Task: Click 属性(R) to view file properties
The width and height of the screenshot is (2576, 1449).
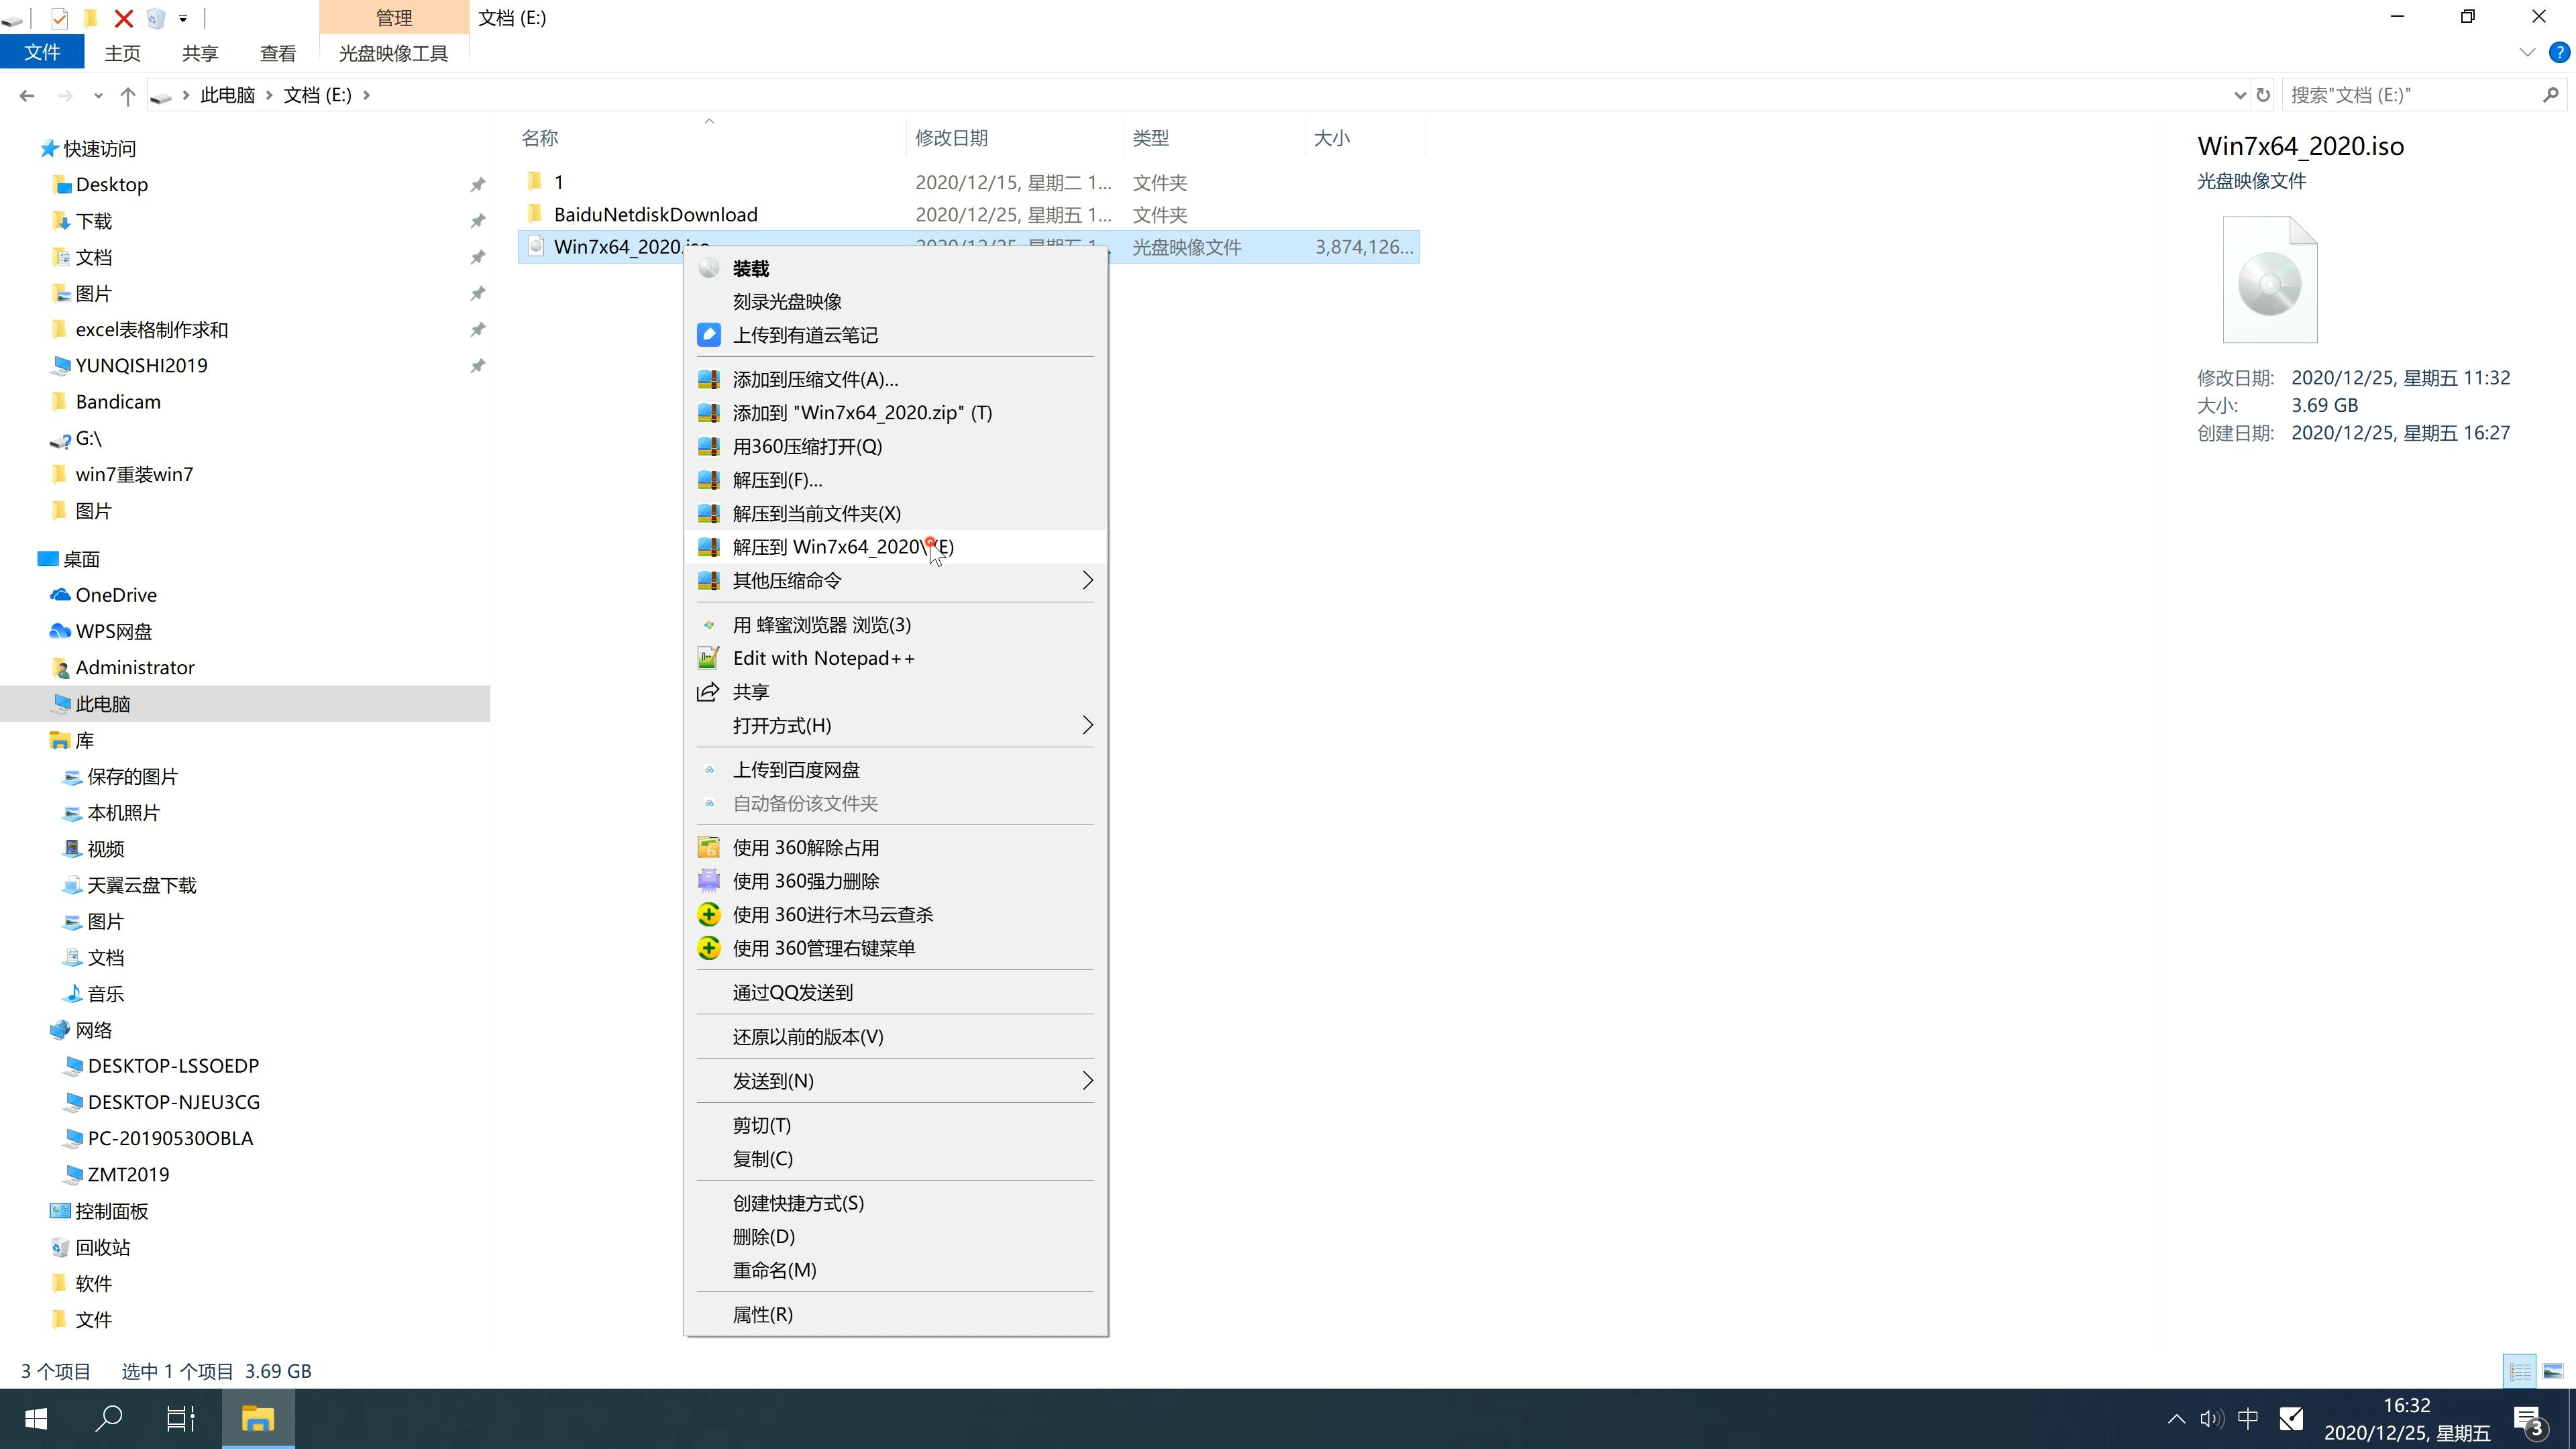Action: 764,1313
